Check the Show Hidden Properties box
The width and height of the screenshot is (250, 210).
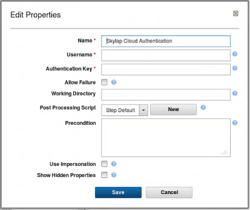tap(104, 175)
